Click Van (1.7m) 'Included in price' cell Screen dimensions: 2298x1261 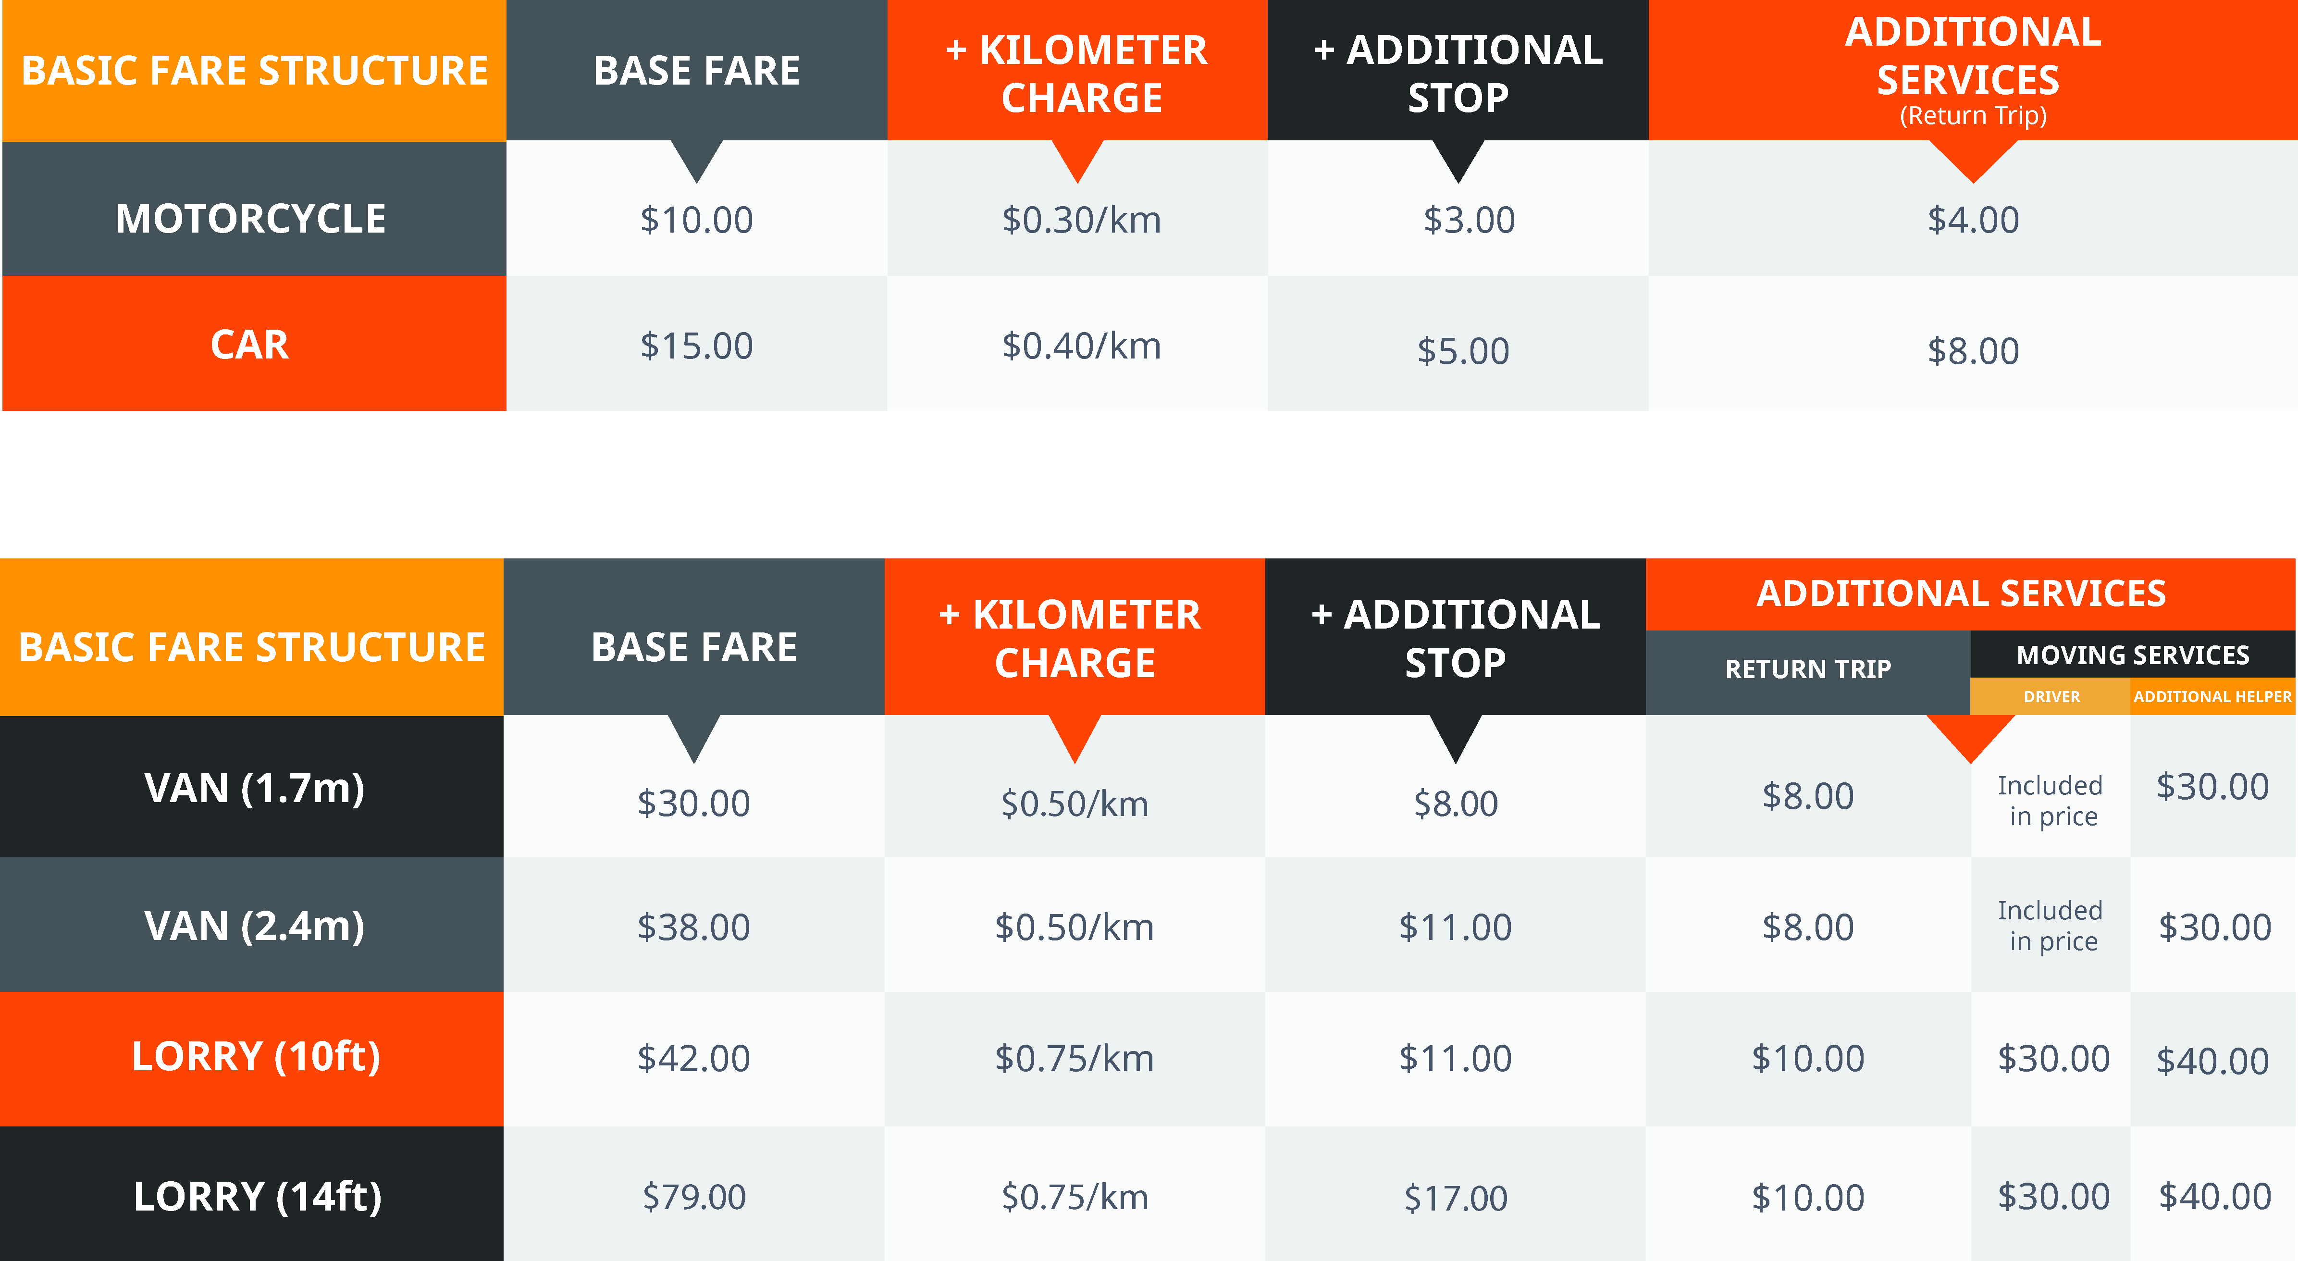pos(2052,801)
